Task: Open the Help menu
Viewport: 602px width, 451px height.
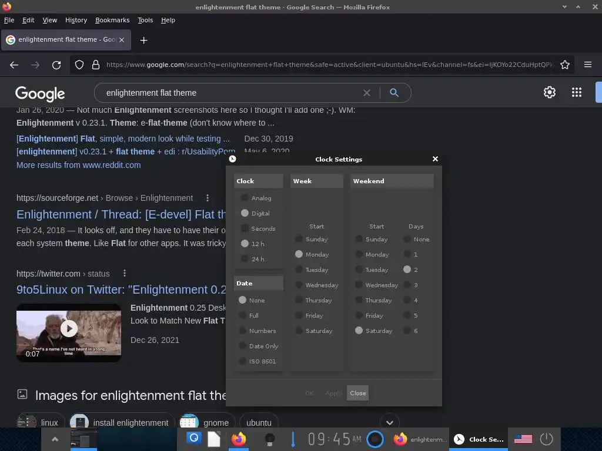Action: [x=168, y=20]
